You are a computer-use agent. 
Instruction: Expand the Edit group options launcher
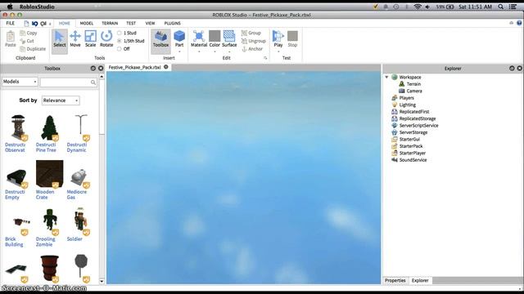tap(265, 58)
